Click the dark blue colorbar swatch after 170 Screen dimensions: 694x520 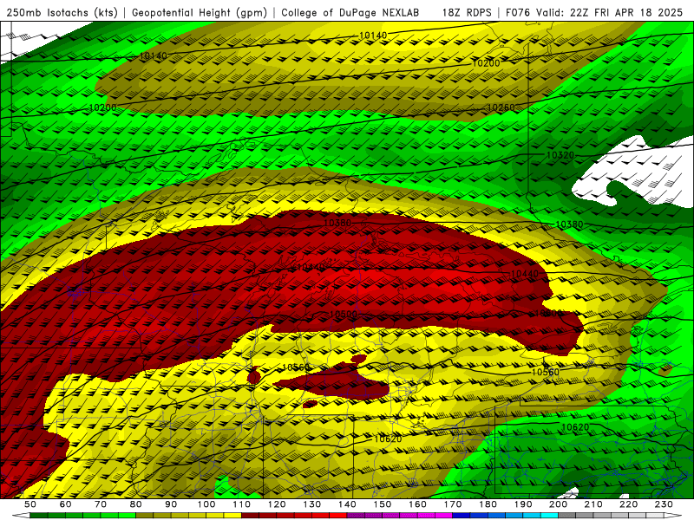click(462, 516)
